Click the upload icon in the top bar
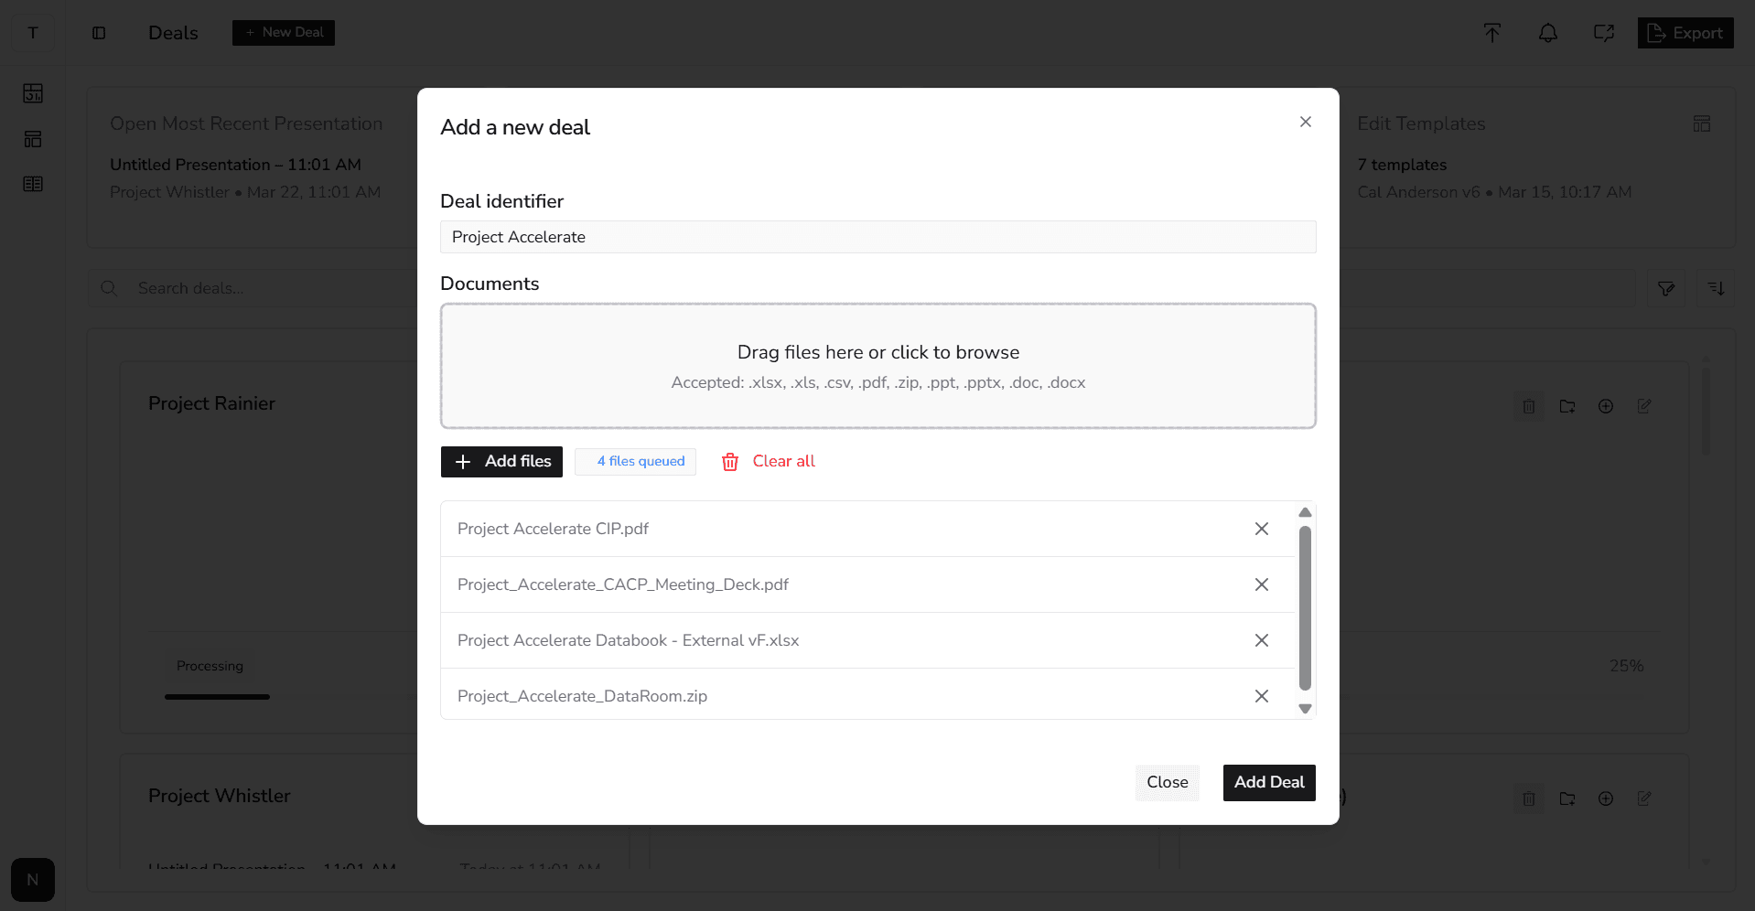 click(1491, 33)
